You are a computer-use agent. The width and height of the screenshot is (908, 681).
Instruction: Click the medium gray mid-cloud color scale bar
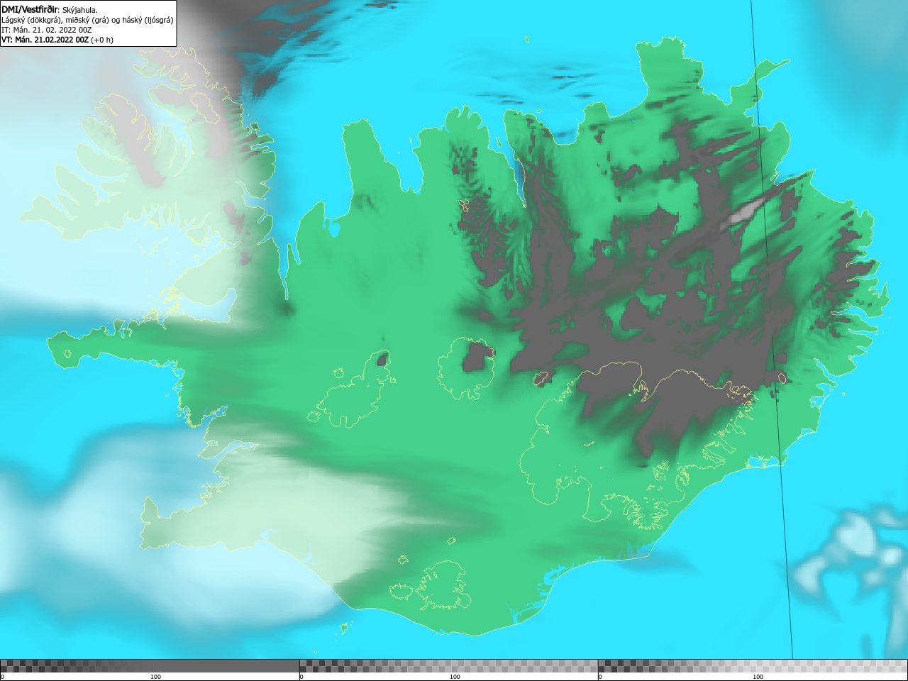tap(448, 665)
